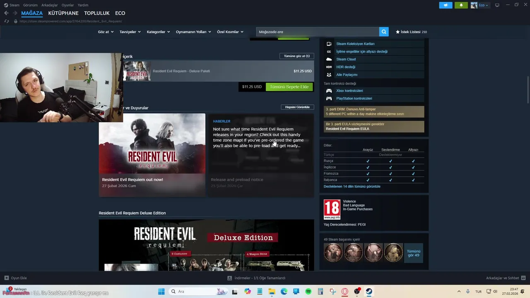Click Tümüne göz at (1) button
530x298 pixels.
click(297, 56)
